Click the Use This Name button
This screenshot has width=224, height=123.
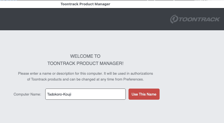(144, 94)
